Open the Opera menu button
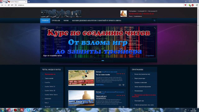Screen dimensions: 199x112 point(3,1)
